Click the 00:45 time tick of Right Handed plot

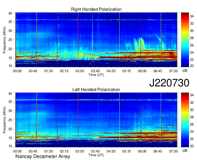pos(33,71)
